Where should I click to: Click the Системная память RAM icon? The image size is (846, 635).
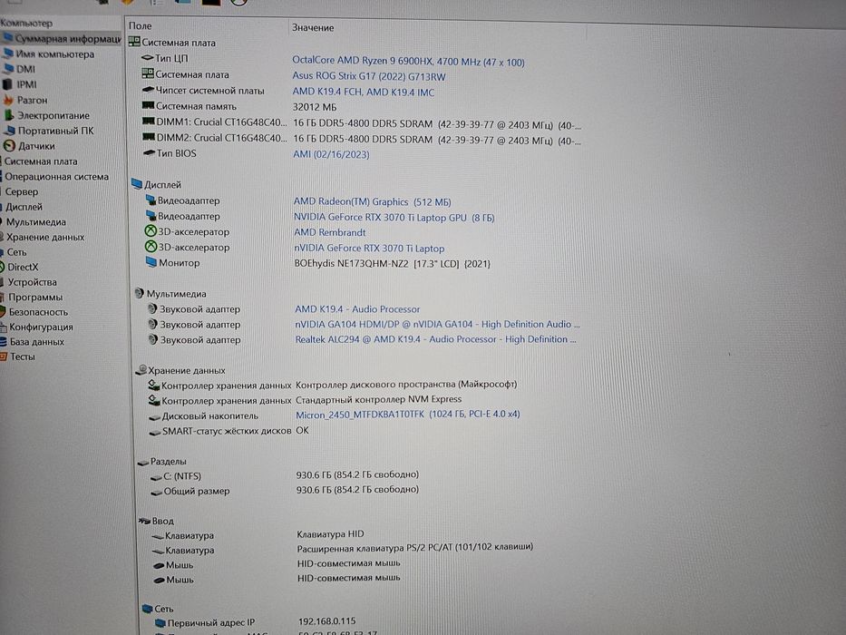(x=148, y=105)
